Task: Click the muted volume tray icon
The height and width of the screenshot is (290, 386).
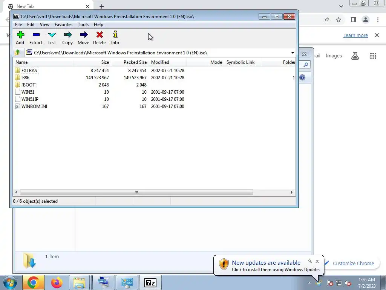Action: (x=348, y=283)
